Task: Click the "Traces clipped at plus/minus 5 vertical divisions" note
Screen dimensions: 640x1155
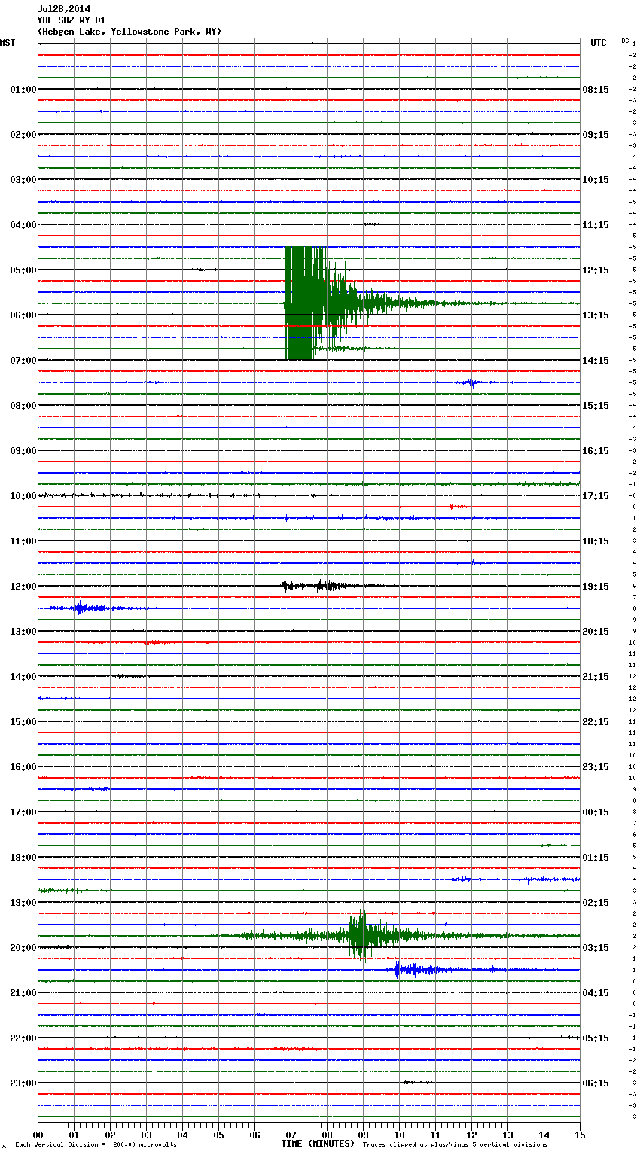Action: pos(455,1145)
